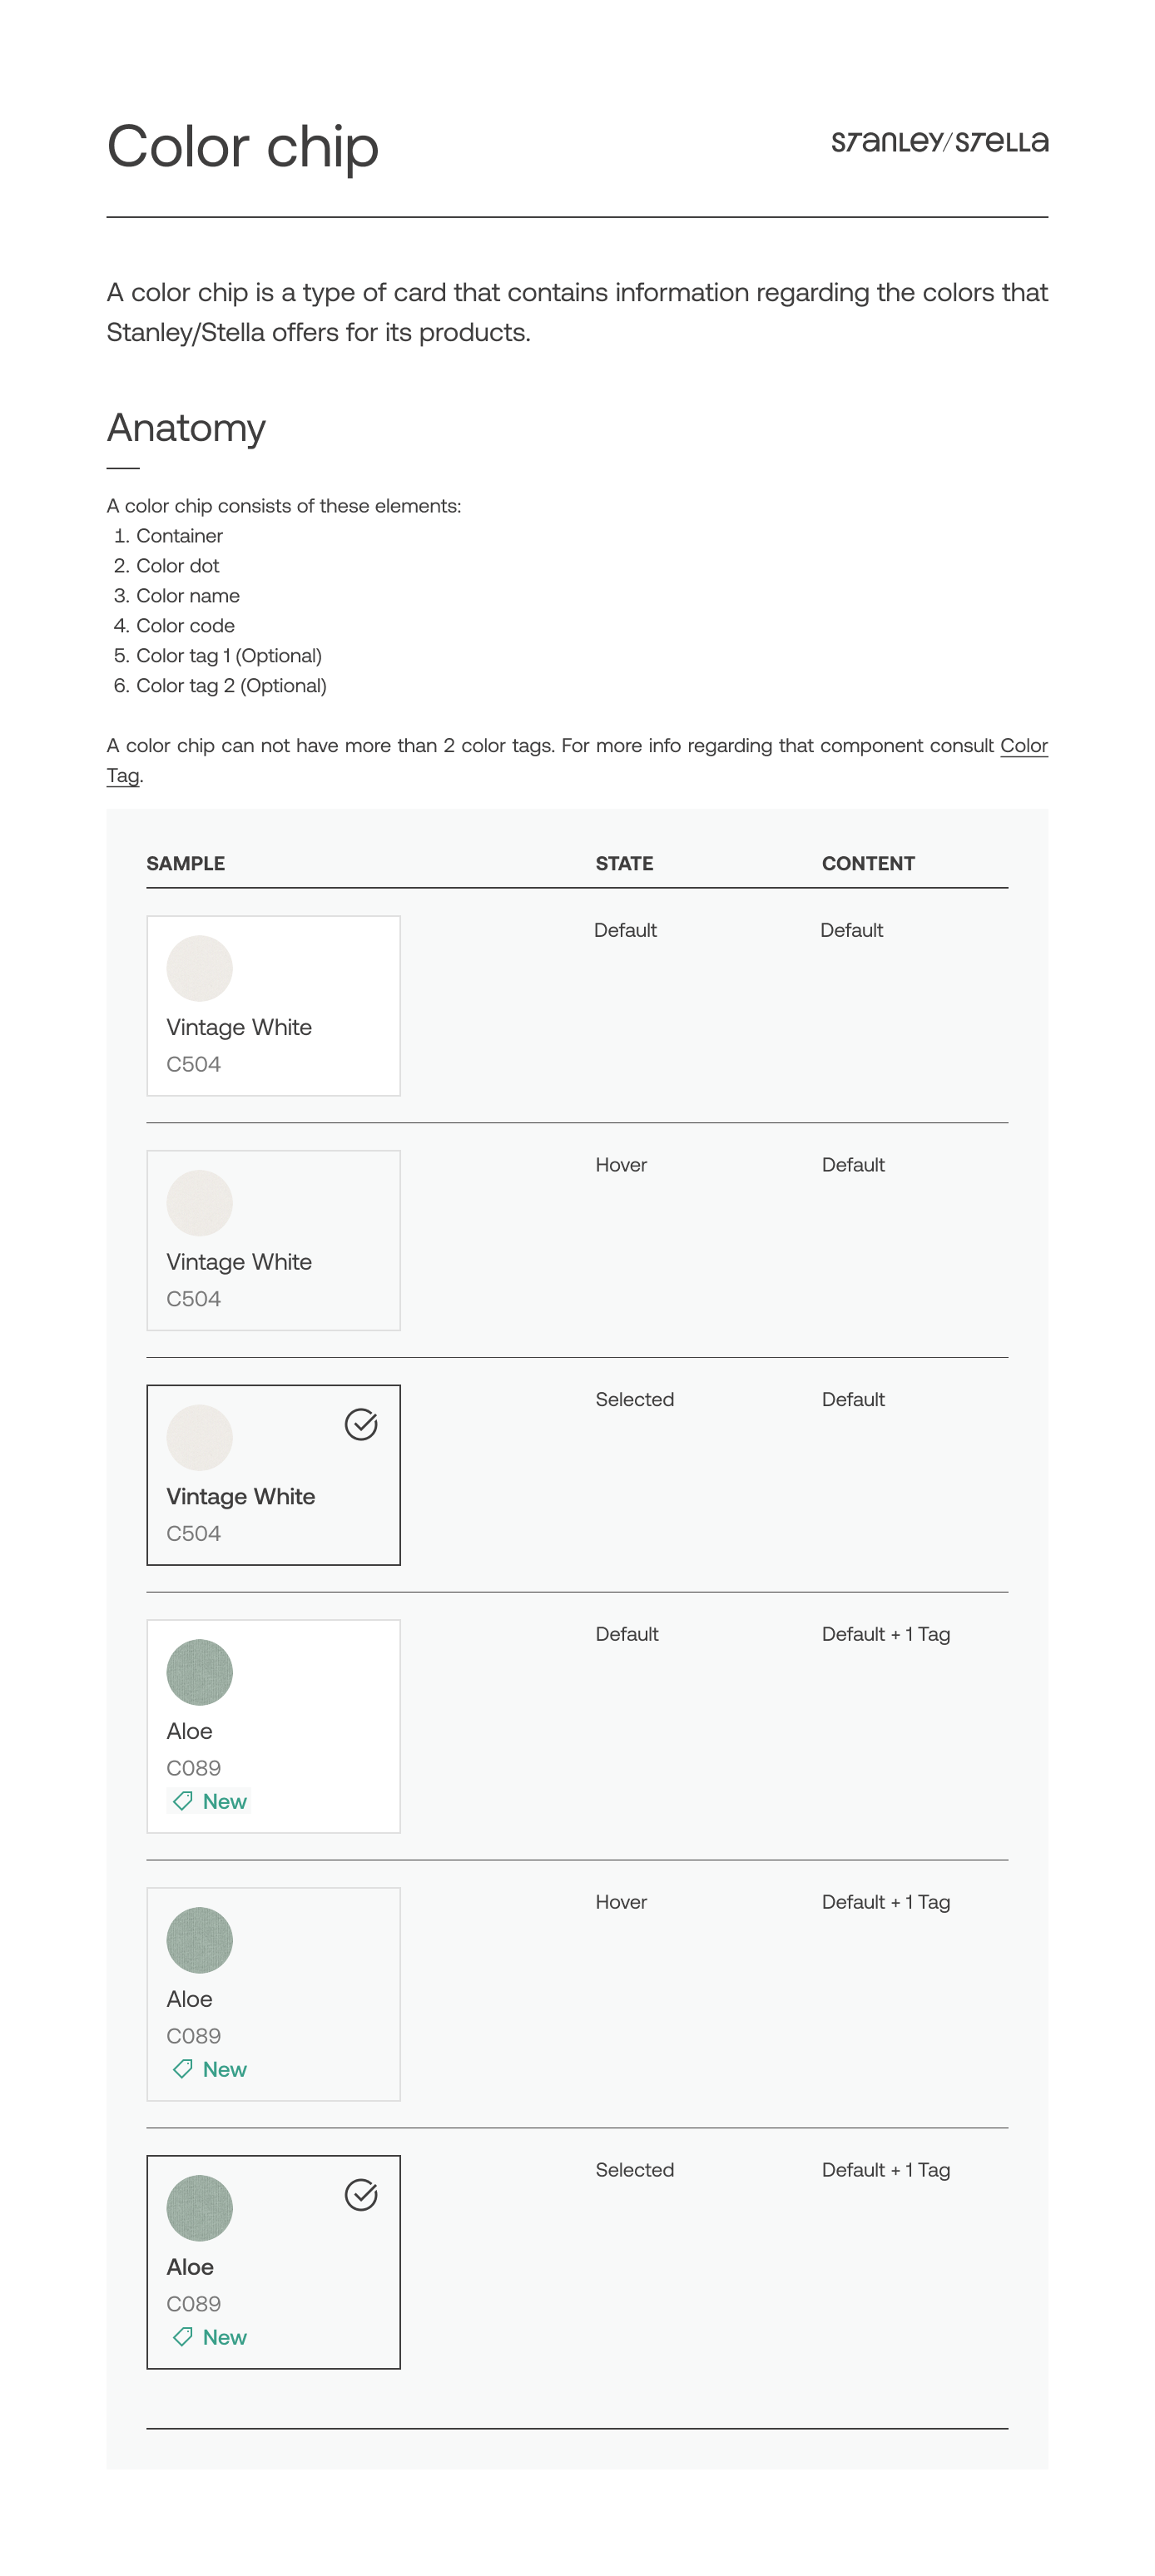Click checkmark icon on selected Vintage White chip
This screenshot has width=1155, height=2576.
pos(361,1424)
